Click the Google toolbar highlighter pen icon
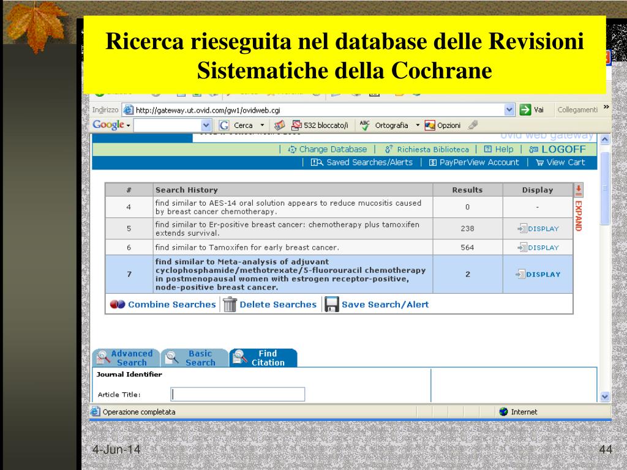 pyautogui.click(x=473, y=125)
